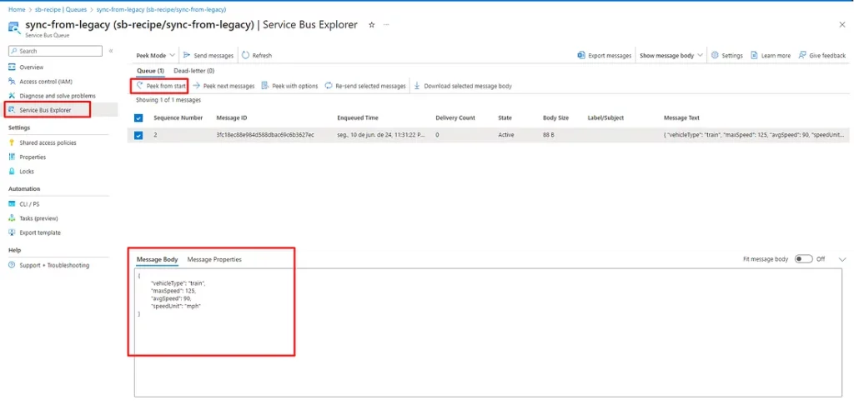Switch to the Dead-letter (0) tab
This screenshot has width=854, height=405.
coord(193,71)
